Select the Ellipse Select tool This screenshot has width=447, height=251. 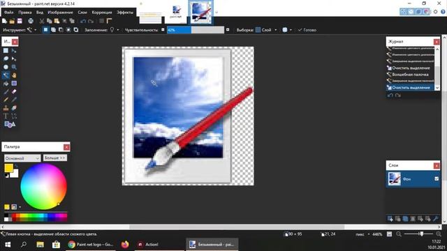tap(6, 67)
